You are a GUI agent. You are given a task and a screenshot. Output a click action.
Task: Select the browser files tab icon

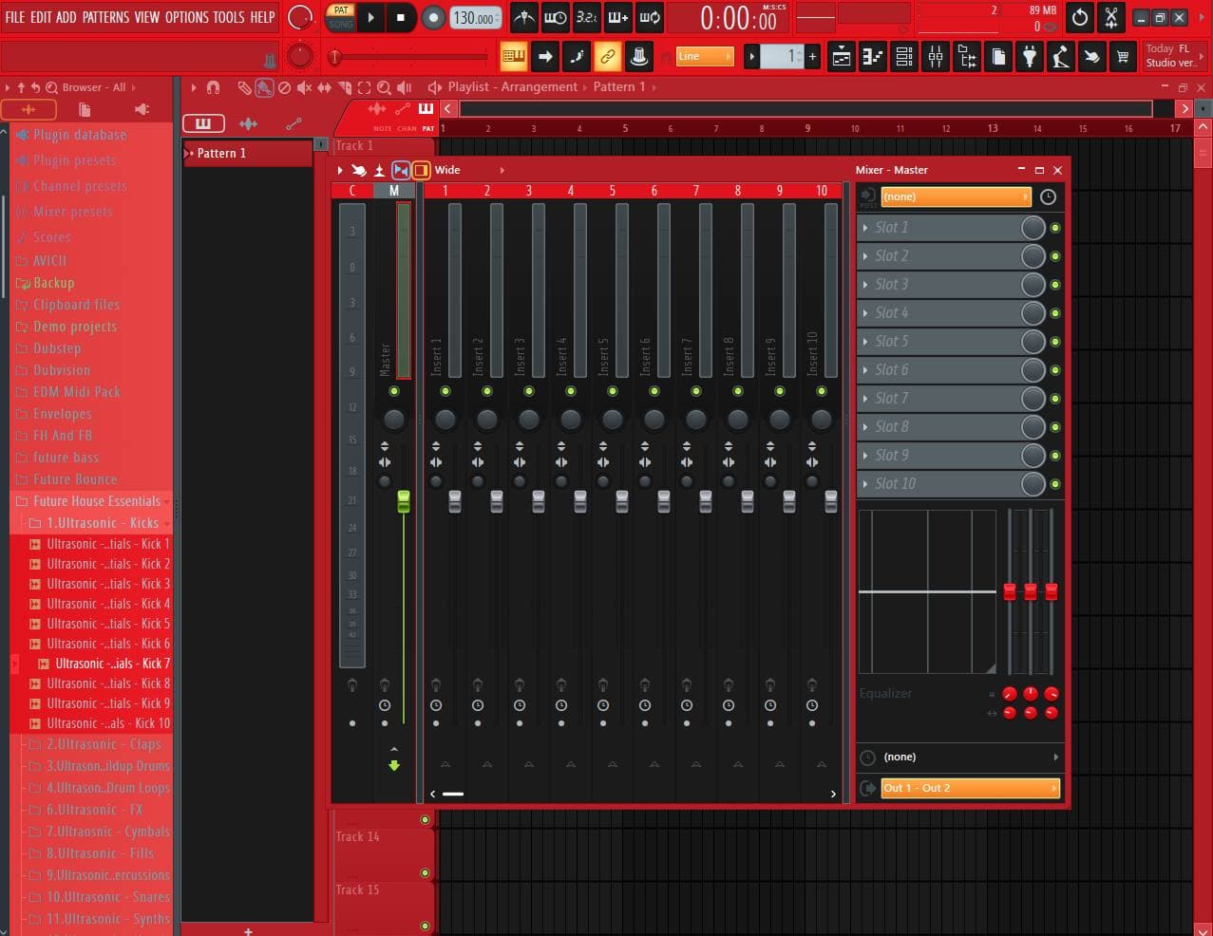85,109
